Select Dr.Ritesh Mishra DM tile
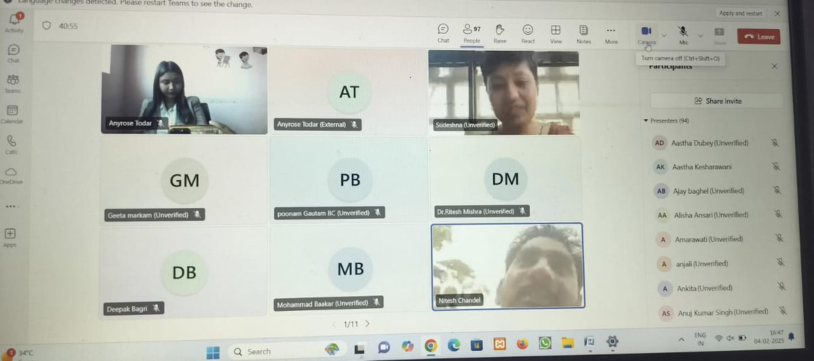Image resolution: width=814 pixels, height=361 pixels. pyautogui.click(x=505, y=179)
